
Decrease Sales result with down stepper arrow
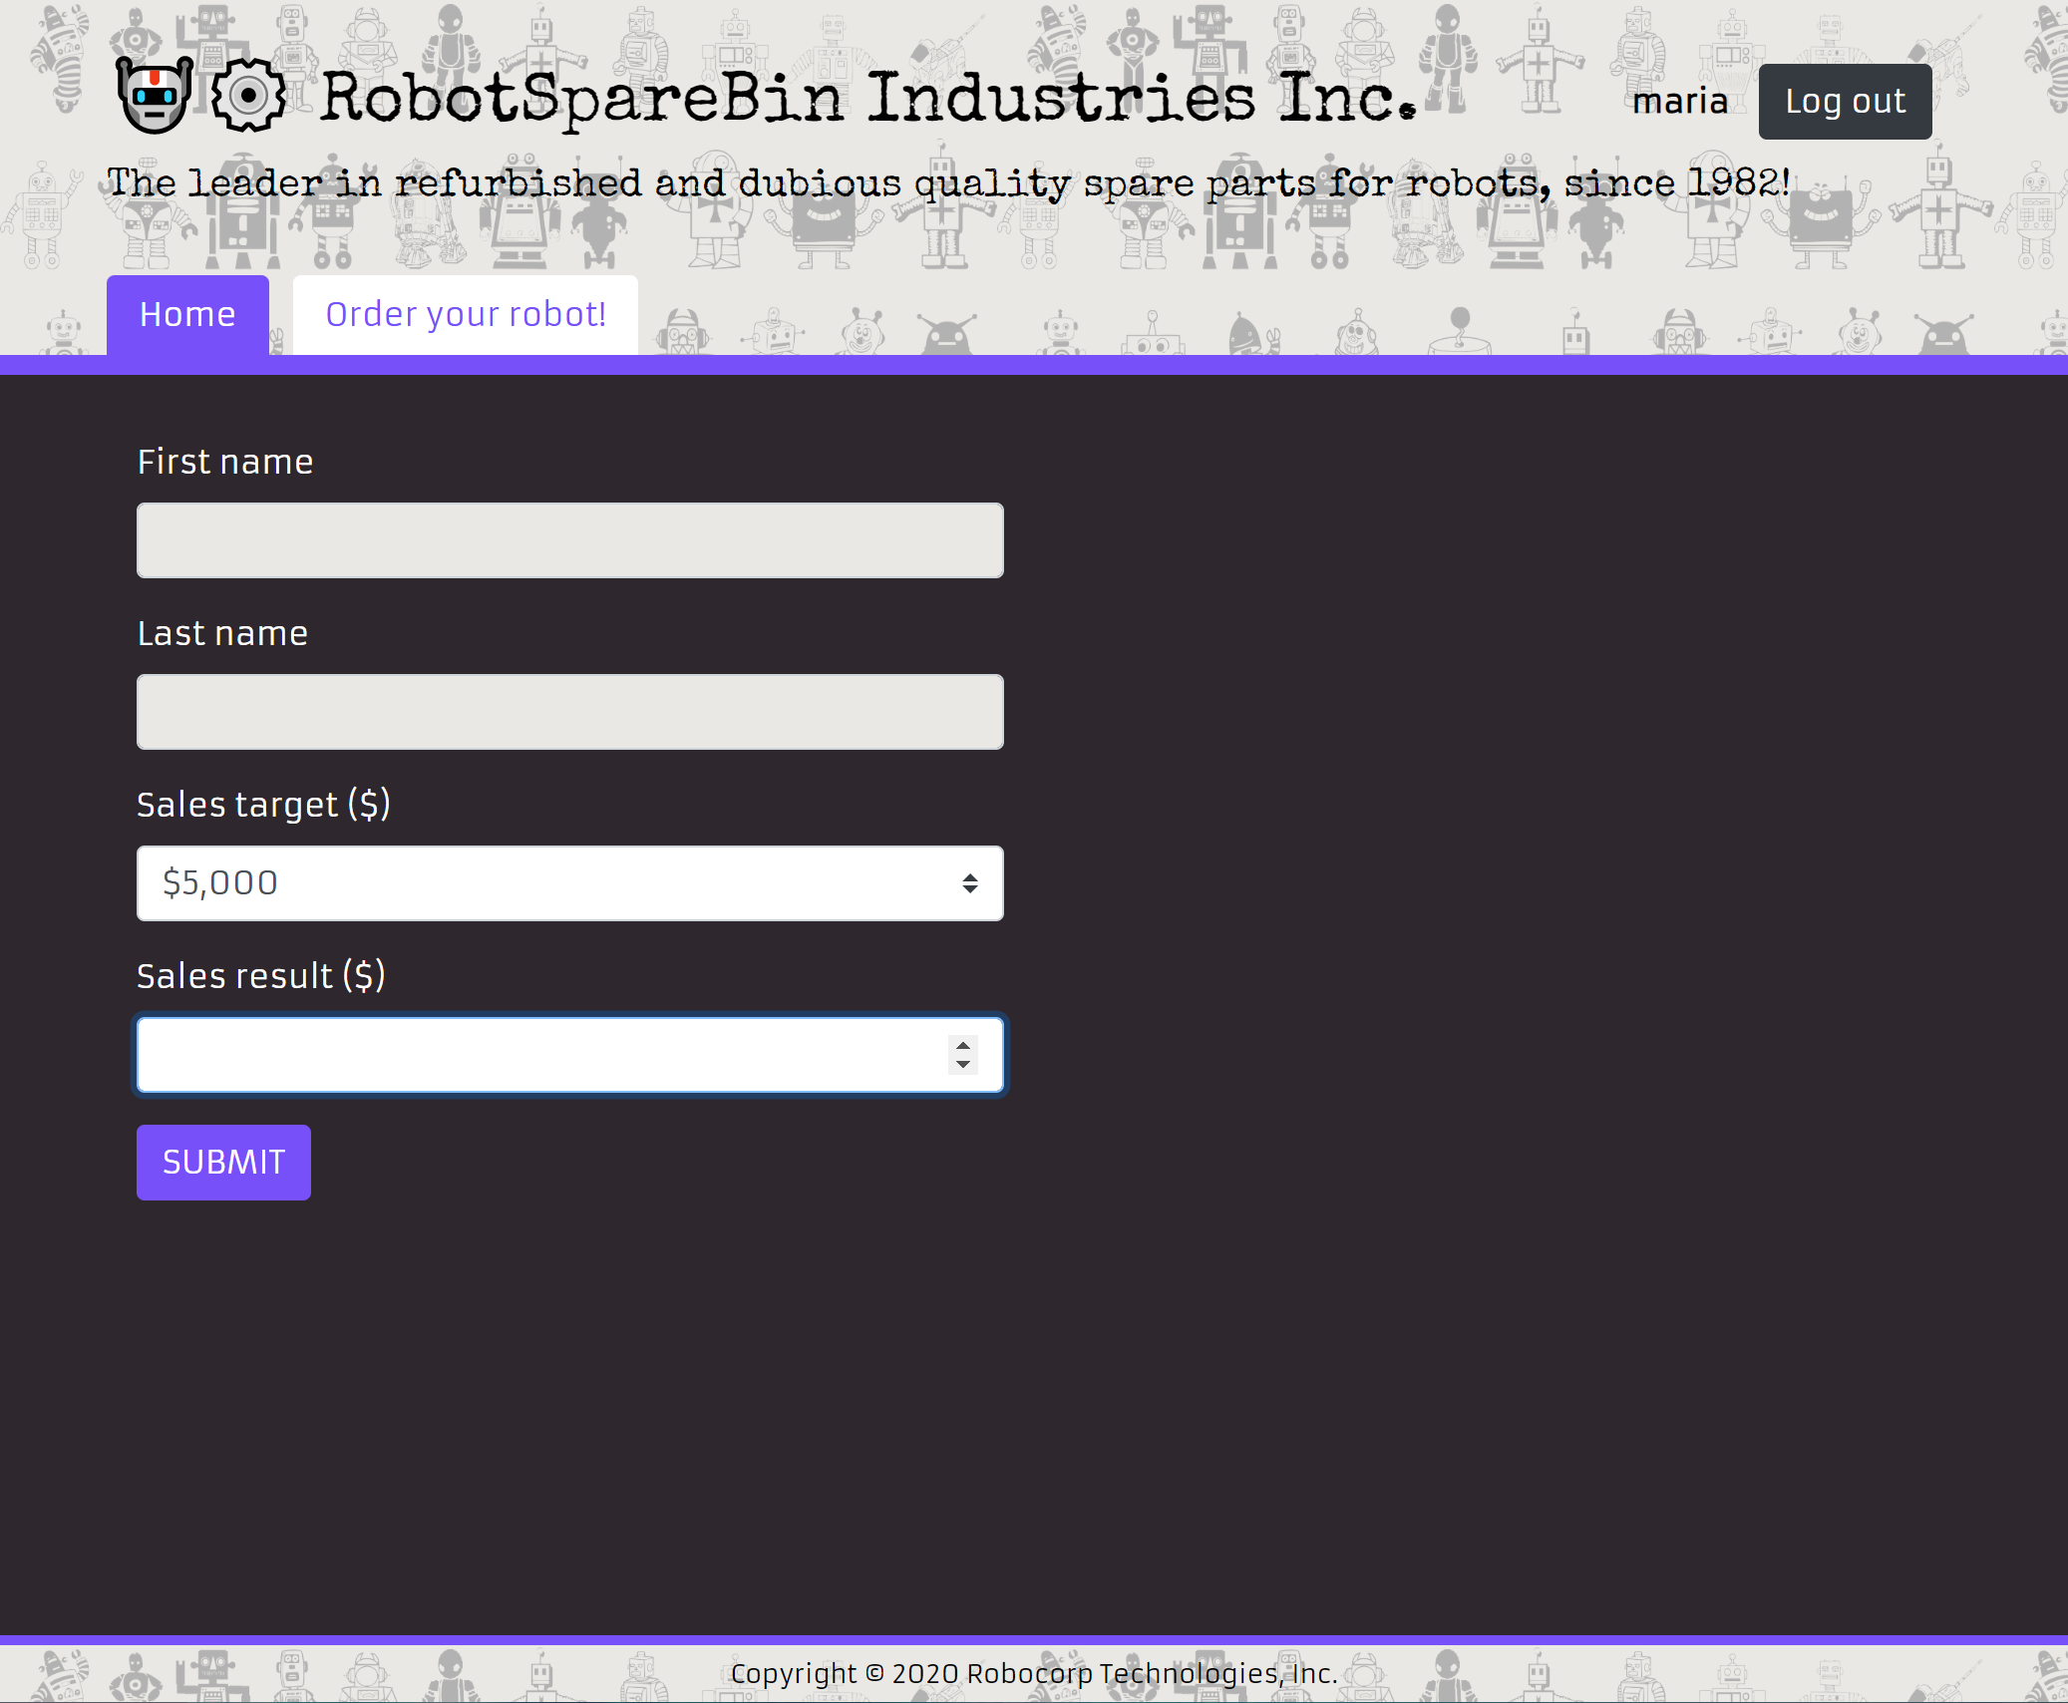pos(962,1065)
